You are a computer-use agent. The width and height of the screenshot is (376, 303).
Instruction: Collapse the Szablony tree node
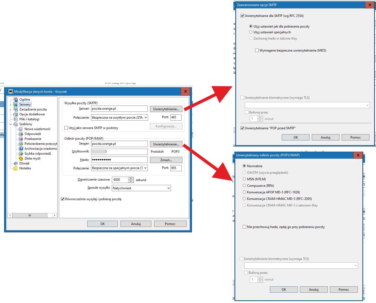pyautogui.click(x=11, y=124)
